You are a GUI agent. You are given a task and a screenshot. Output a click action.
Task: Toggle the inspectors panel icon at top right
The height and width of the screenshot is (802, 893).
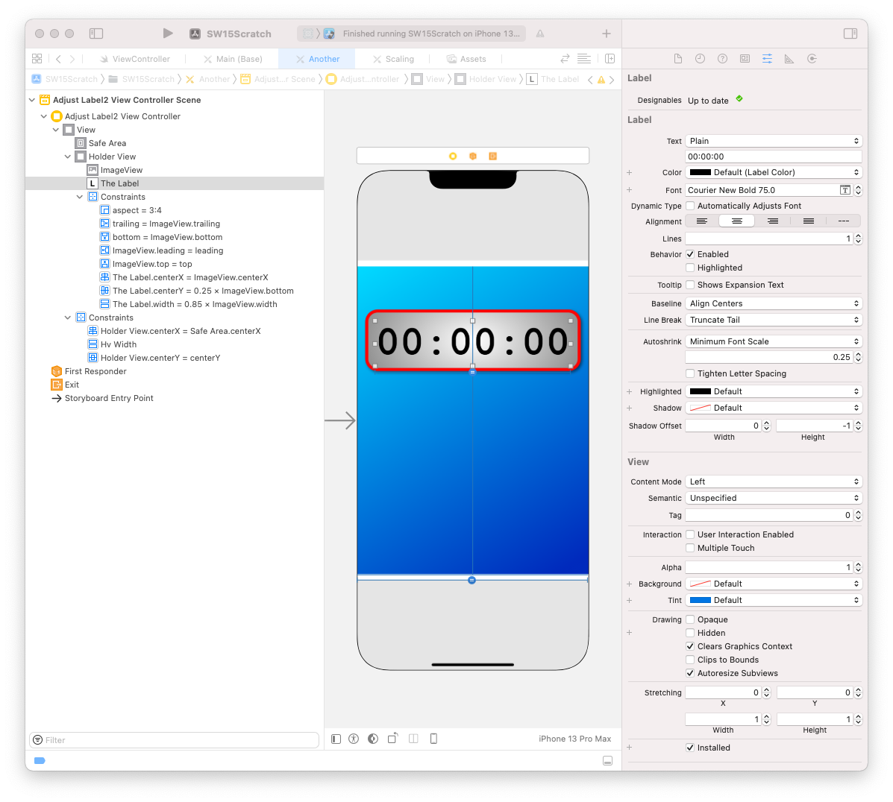point(850,34)
